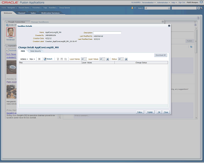Image resolution: width=204 pixels, height=163 pixels.
Task: Click the arrow button next to Status filter
Action: pos(126,59)
